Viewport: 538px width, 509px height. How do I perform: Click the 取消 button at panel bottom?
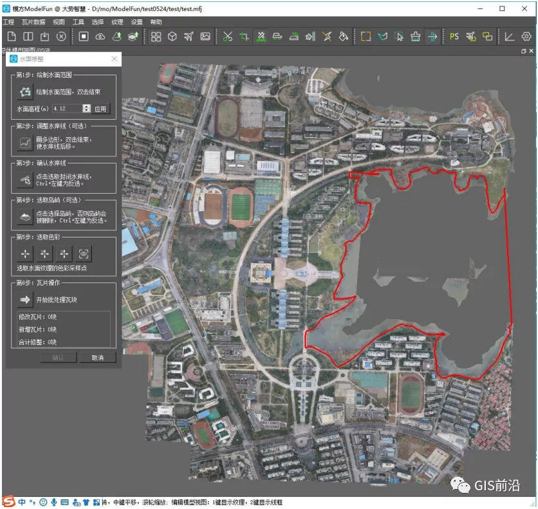tap(97, 357)
